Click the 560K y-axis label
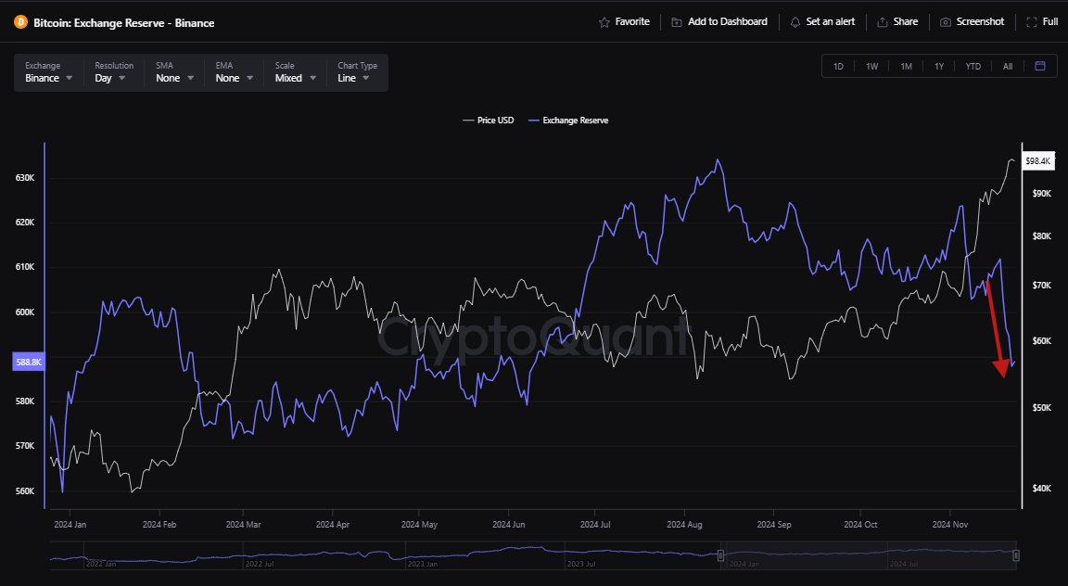The height and width of the screenshot is (586, 1068). (25, 491)
